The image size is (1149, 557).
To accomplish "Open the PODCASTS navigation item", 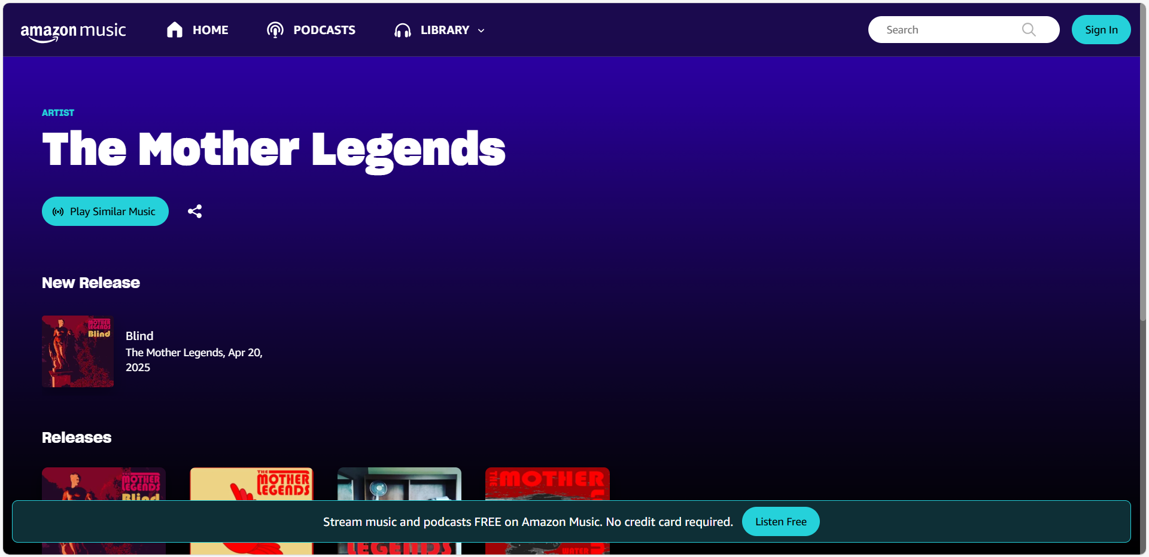I will pyautogui.click(x=324, y=30).
